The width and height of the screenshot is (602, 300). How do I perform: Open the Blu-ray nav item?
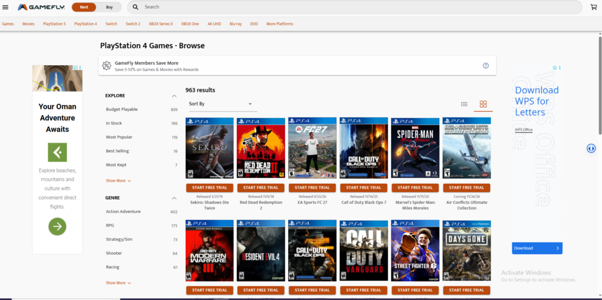(236, 24)
